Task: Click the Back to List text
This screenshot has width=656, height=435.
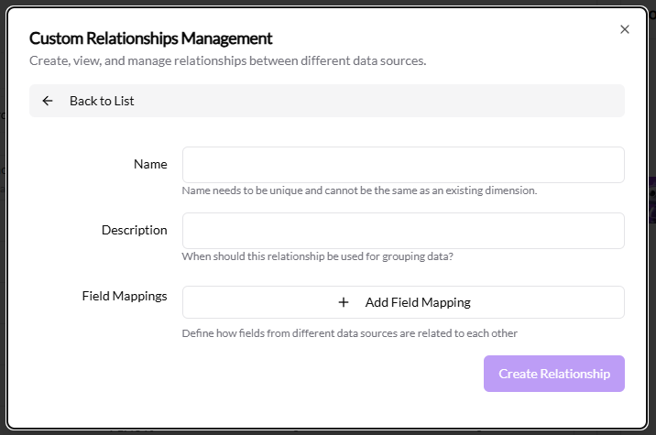Action: pyautogui.click(x=102, y=101)
